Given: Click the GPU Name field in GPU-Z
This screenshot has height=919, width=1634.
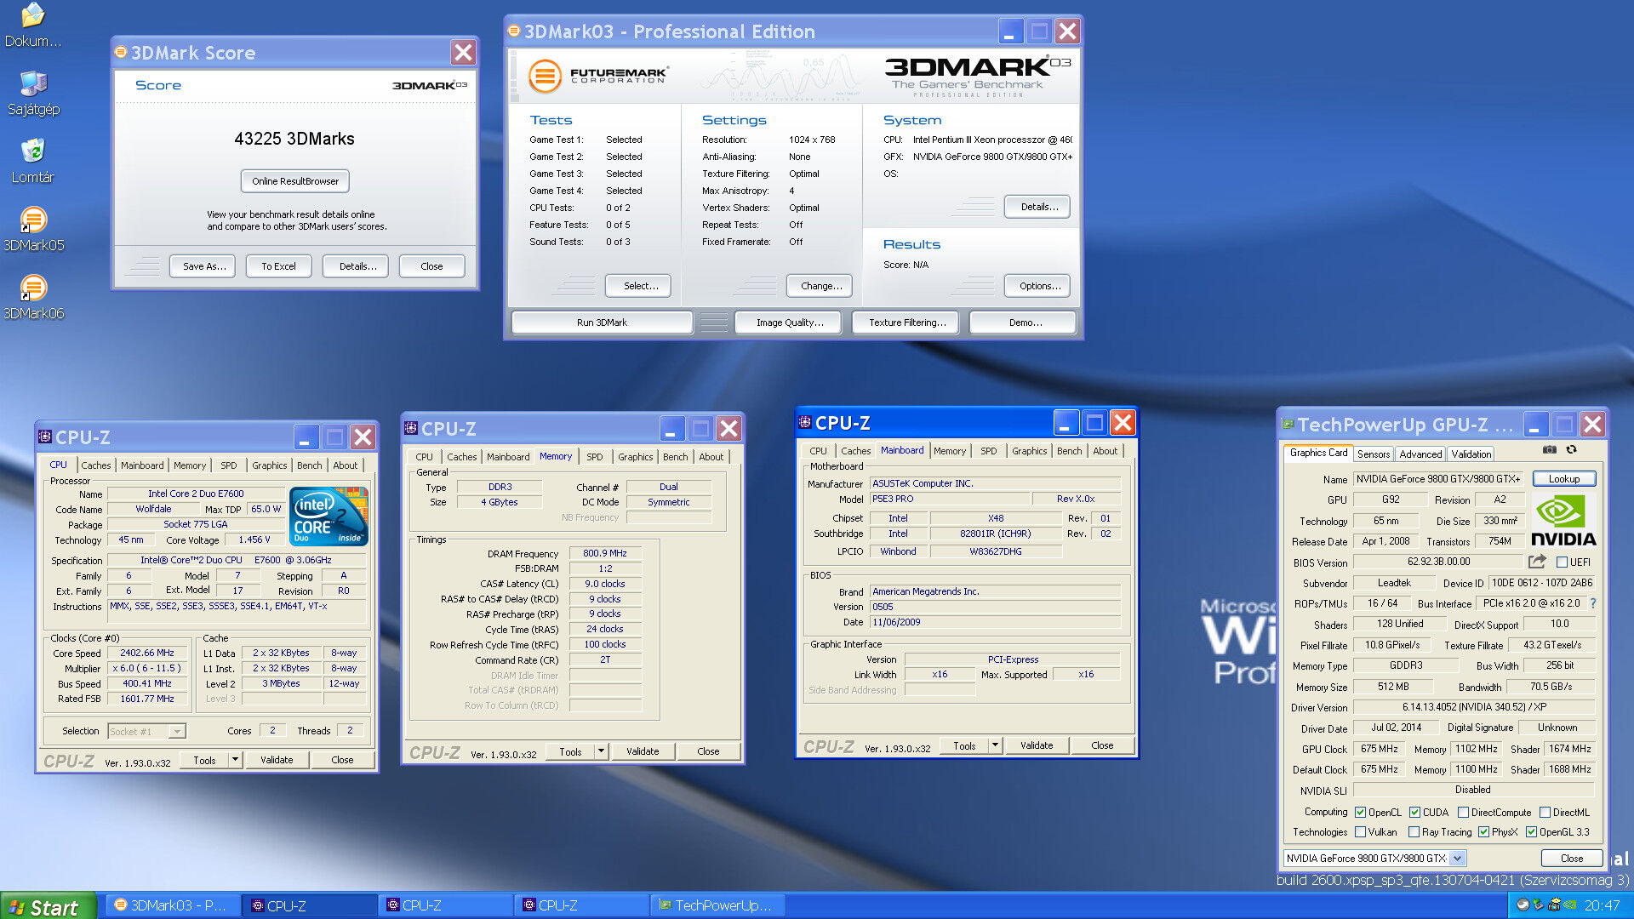Looking at the screenshot, I should 1439,479.
